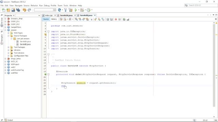Select ServletB.java in project tree
This screenshot has width=218, height=122.
[25, 44]
